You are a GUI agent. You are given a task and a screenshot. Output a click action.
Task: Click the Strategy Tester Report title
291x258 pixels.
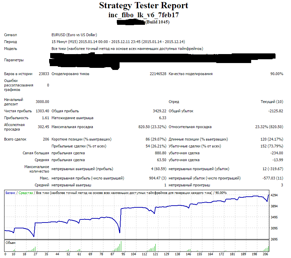[x=144, y=6]
